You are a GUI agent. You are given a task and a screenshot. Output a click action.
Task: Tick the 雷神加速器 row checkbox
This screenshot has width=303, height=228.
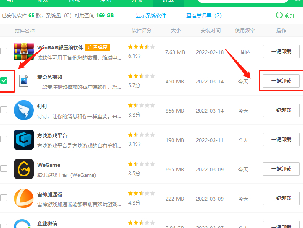[4, 198]
